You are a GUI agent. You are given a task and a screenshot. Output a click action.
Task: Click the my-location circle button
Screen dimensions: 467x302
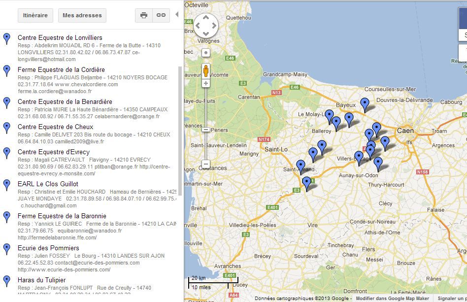(206, 52)
